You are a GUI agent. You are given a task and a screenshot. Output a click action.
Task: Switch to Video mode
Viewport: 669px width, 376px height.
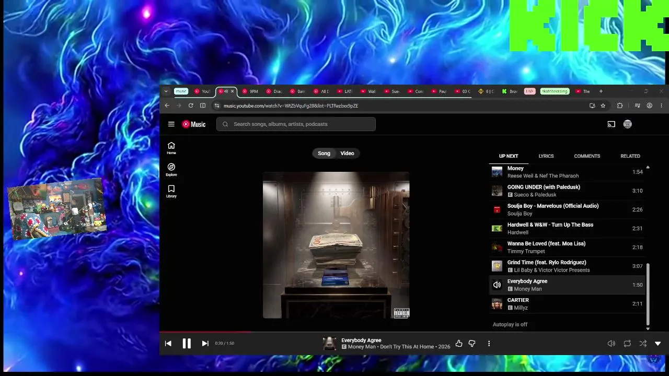coord(347,153)
